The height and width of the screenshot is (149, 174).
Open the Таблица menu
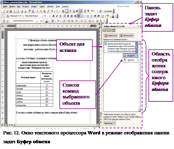[50, 6]
